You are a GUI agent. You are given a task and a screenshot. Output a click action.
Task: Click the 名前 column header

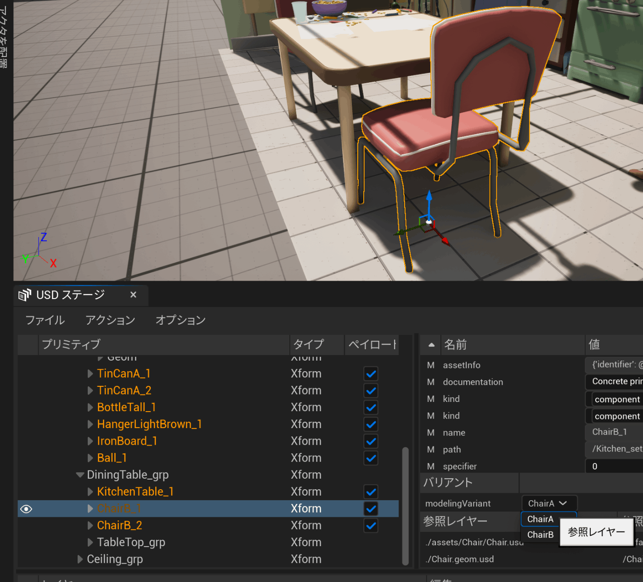click(x=513, y=345)
